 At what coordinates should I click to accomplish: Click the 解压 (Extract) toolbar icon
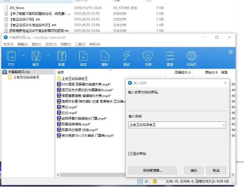coord(36,56)
